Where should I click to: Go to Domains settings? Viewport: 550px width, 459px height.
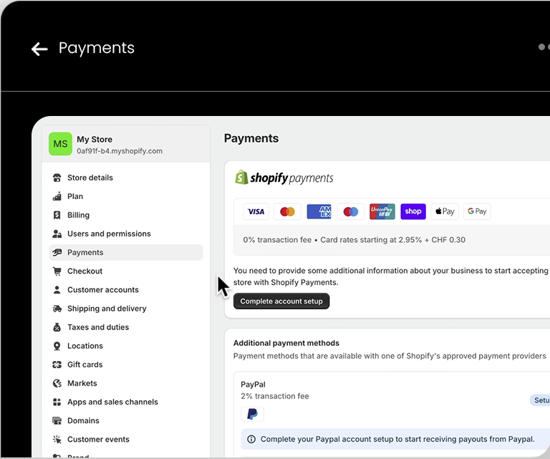125,420
